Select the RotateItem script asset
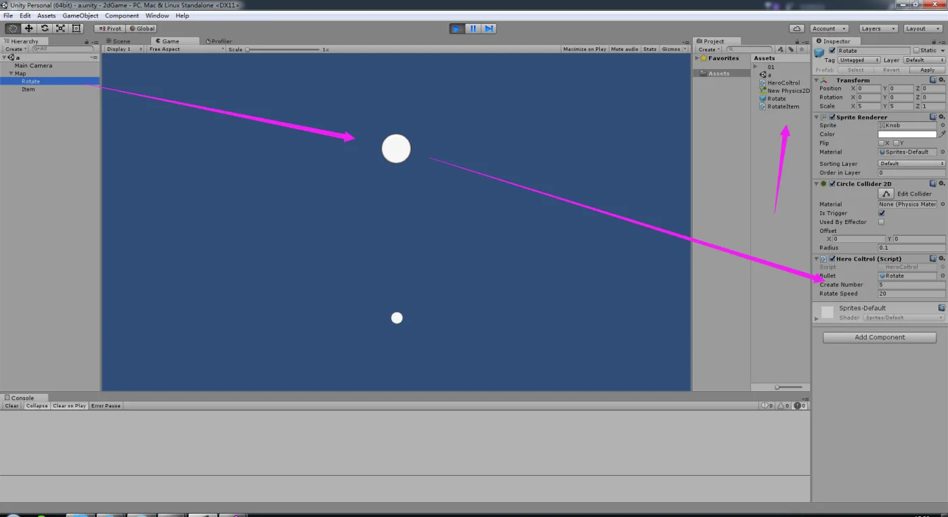Viewport: 948px width, 517px height. coord(779,107)
